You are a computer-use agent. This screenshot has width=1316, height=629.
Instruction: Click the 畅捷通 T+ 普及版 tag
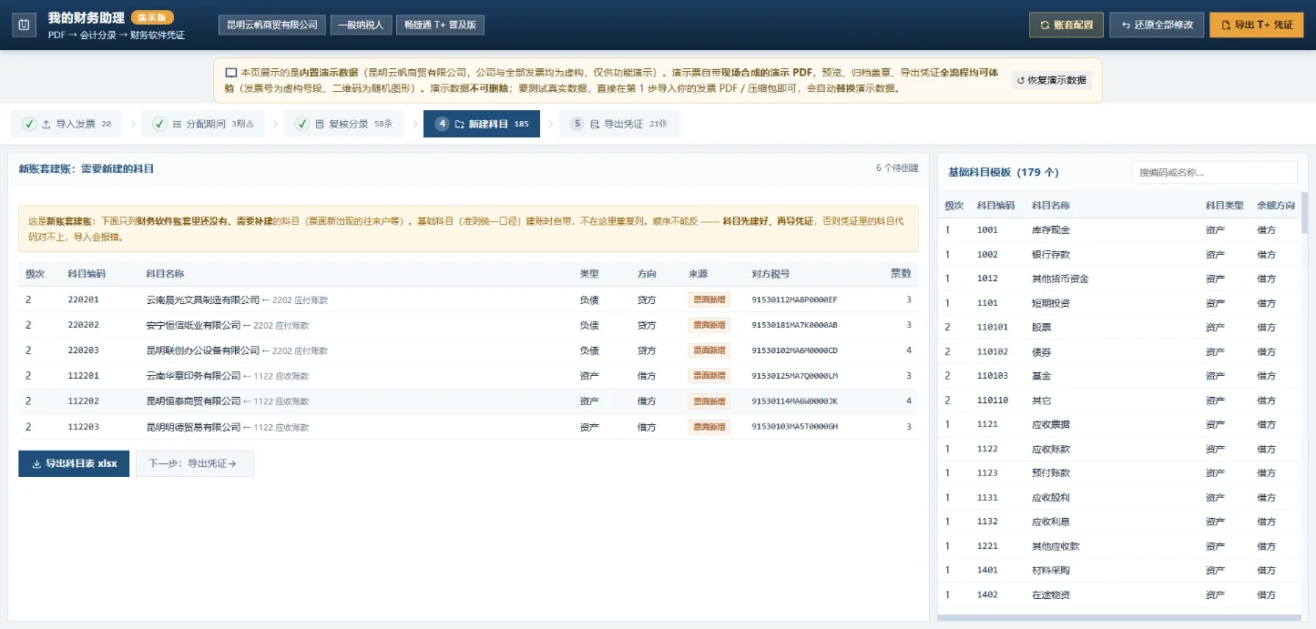tap(440, 25)
